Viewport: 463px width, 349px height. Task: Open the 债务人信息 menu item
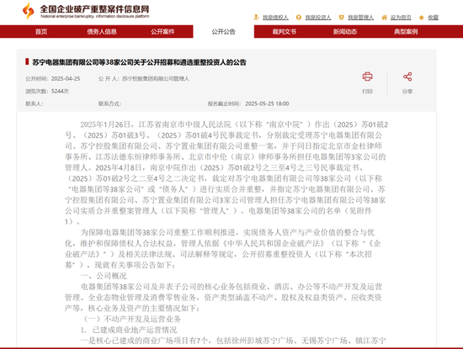coord(102,32)
